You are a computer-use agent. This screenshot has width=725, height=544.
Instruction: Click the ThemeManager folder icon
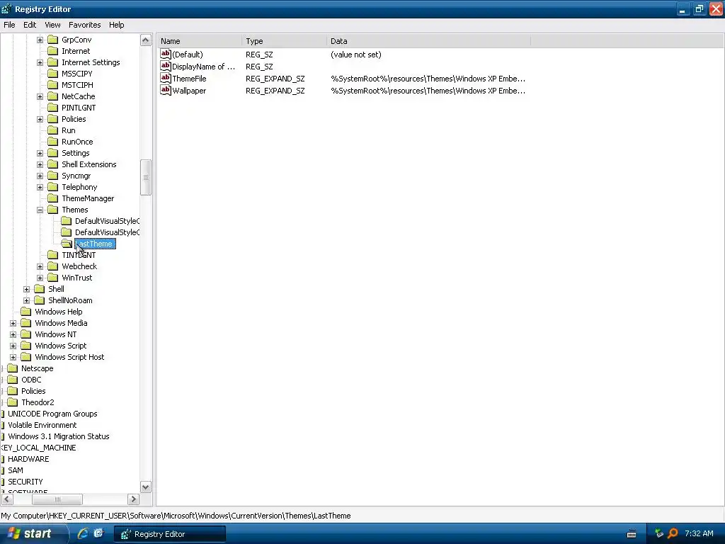coord(52,198)
